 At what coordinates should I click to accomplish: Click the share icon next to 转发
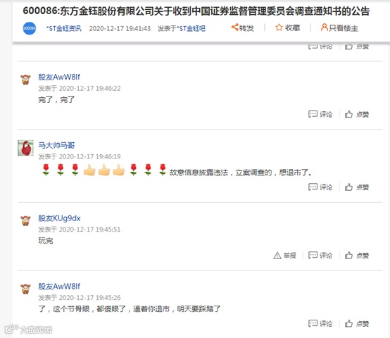pos(234,27)
